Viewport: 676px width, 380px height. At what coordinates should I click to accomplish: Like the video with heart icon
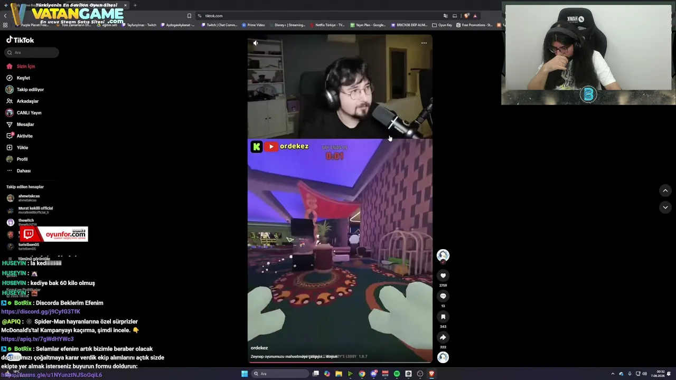(x=443, y=275)
